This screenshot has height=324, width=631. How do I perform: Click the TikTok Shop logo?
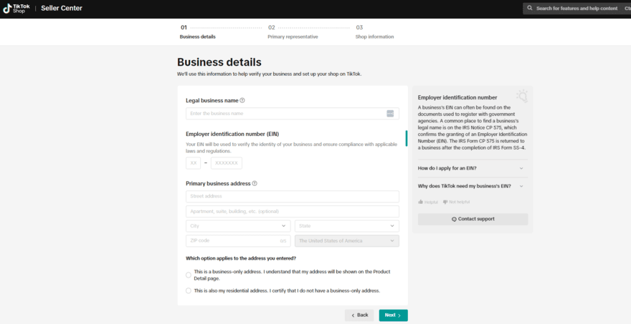16,9
